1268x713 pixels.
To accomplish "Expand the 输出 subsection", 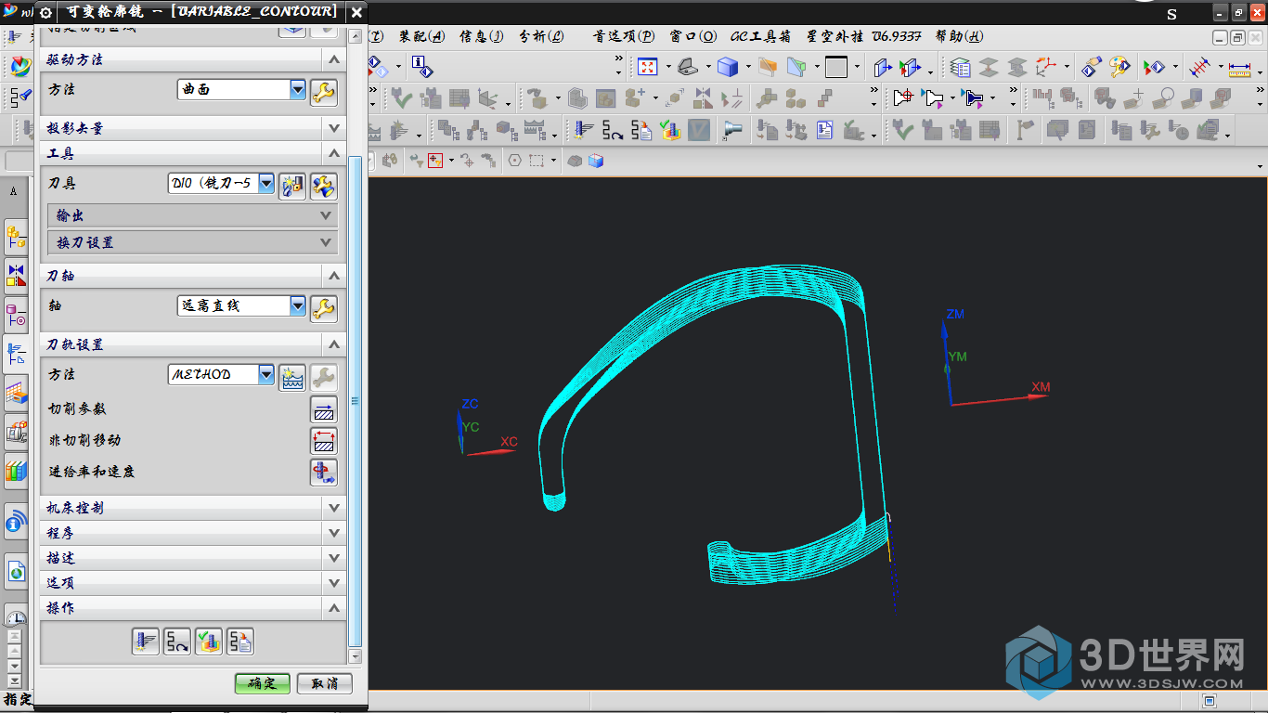I will (326, 215).
